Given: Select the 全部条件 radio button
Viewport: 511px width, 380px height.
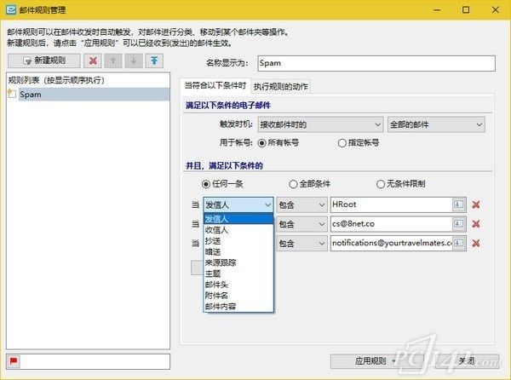Looking at the screenshot, I should [x=293, y=184].
